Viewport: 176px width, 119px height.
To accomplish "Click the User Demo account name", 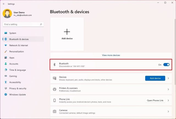I will pos(19,12).
